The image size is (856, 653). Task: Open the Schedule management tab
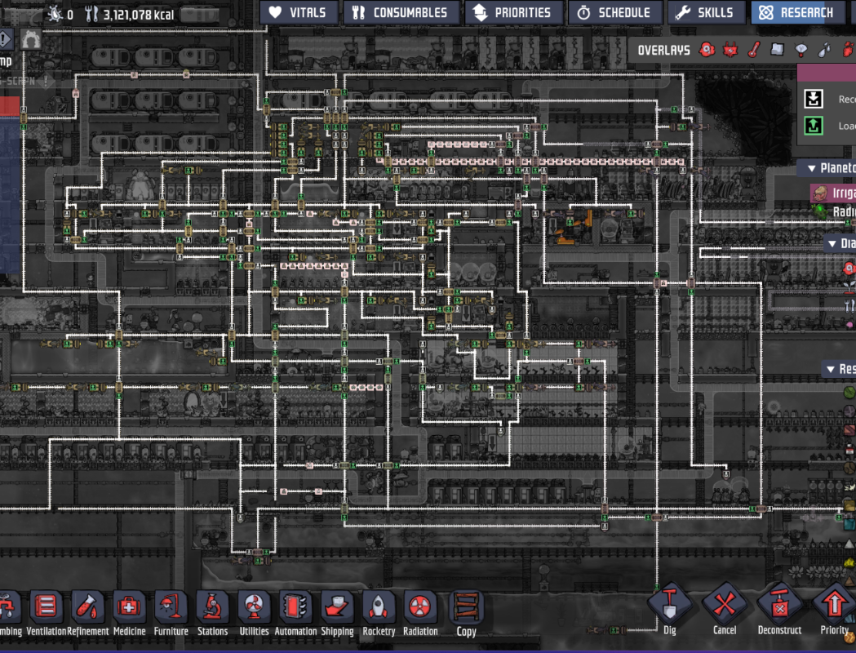tap(614, 12)
